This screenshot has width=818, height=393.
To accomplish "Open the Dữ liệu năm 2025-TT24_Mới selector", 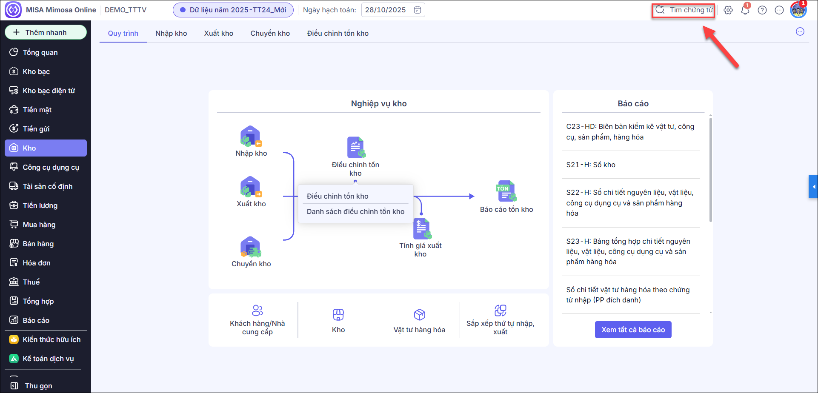I will click(233, 10).
